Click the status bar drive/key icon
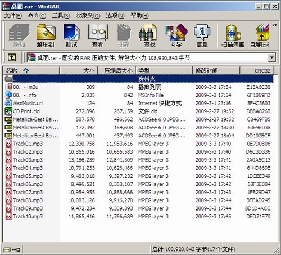 tap(12, 249)
